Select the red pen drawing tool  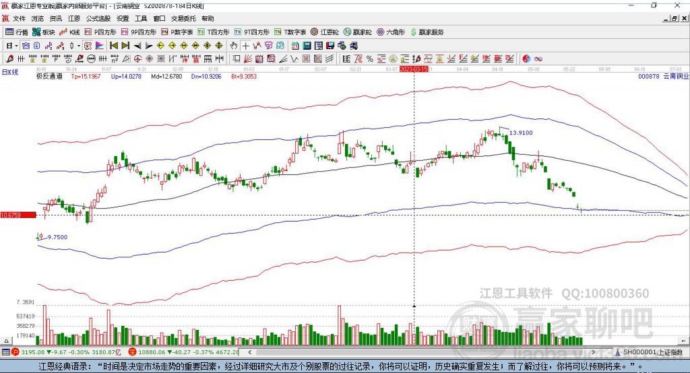click(9, 59)
